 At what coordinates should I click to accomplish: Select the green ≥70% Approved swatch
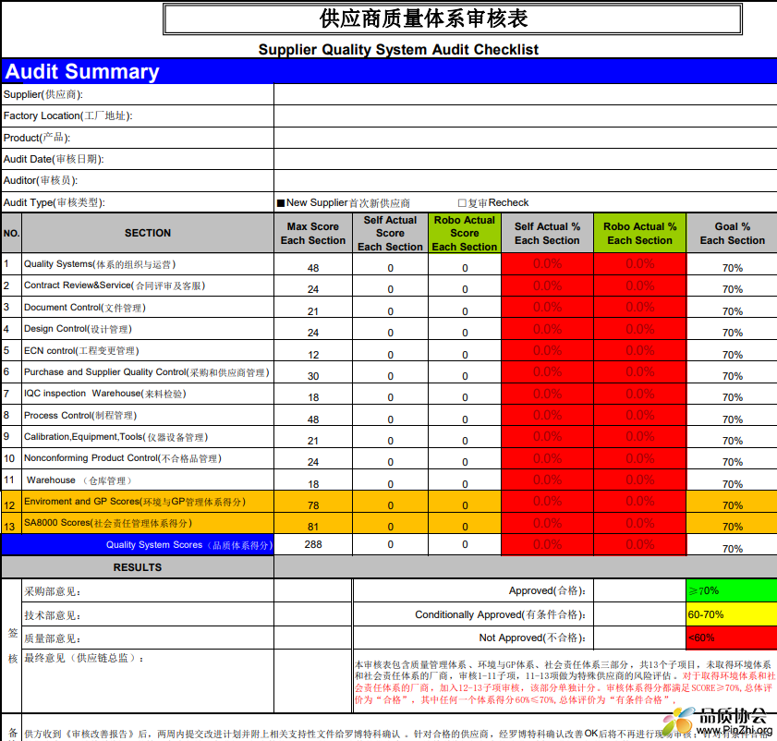732,590
